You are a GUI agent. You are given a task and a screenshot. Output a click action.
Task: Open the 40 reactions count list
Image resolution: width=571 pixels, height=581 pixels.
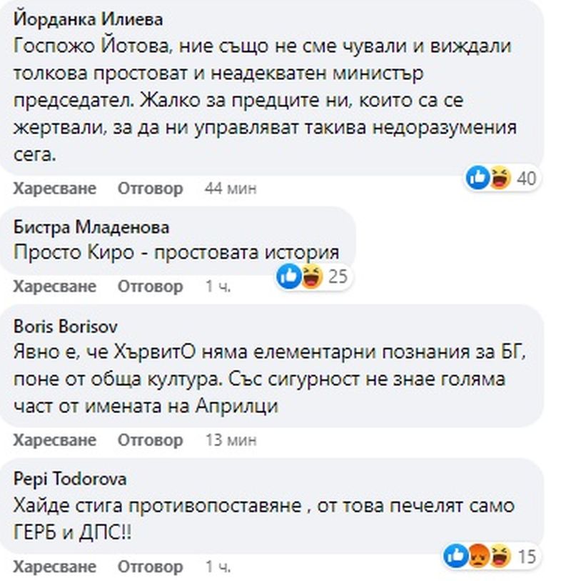pyautogui.click(x=525, y=177)
